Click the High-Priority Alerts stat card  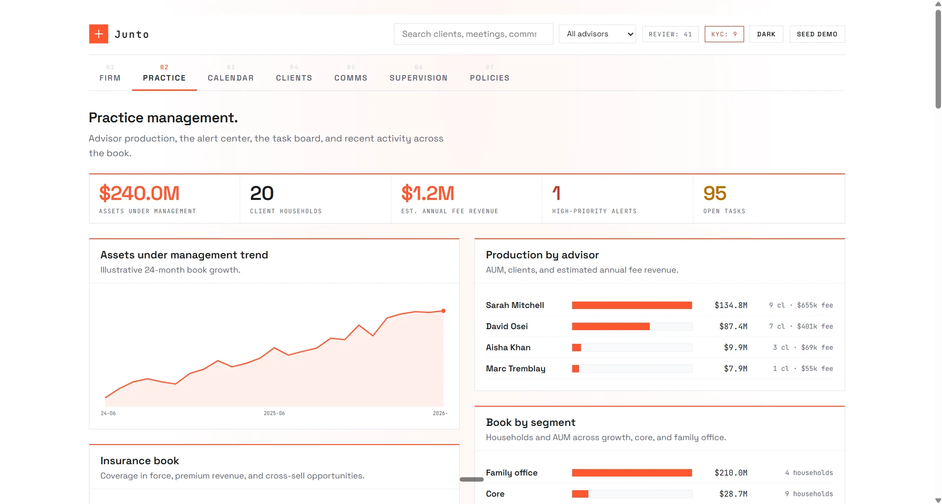tap(617, 199)
